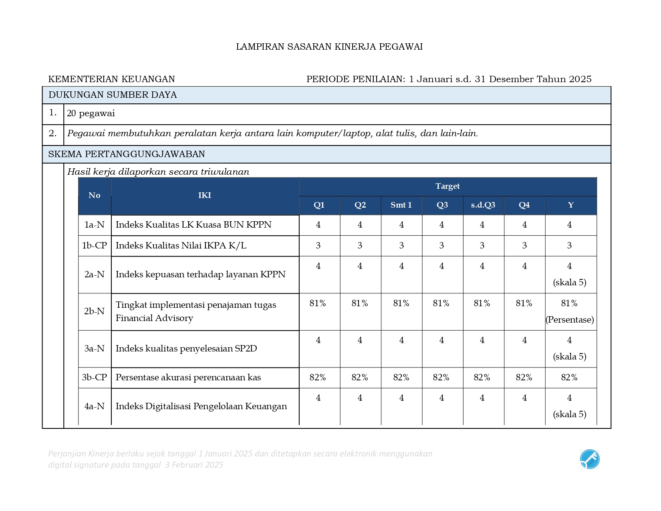Screen dimensions: 661x511
Task: Click the Target header cell
Action: click(x=447, y=186)
